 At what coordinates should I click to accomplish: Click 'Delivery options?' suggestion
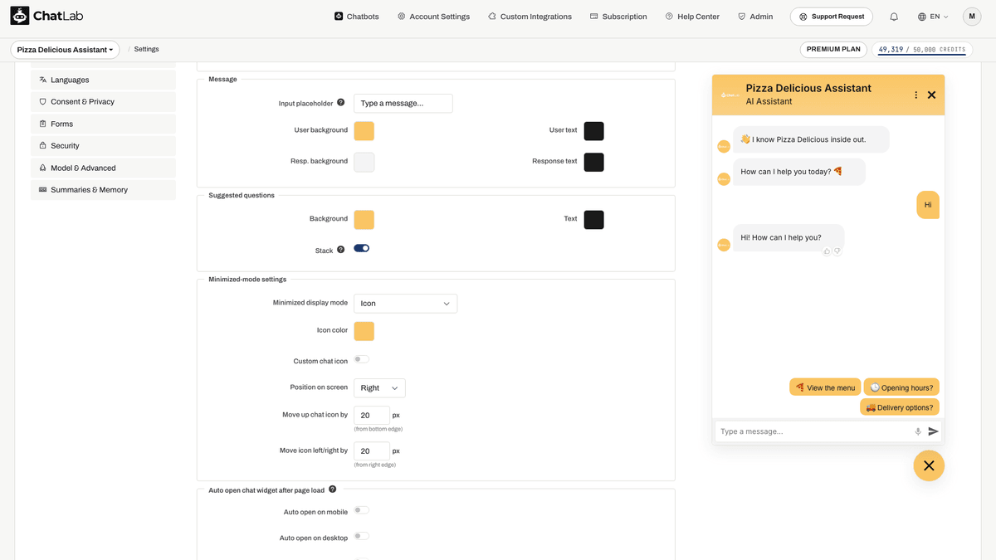(900, 407)
